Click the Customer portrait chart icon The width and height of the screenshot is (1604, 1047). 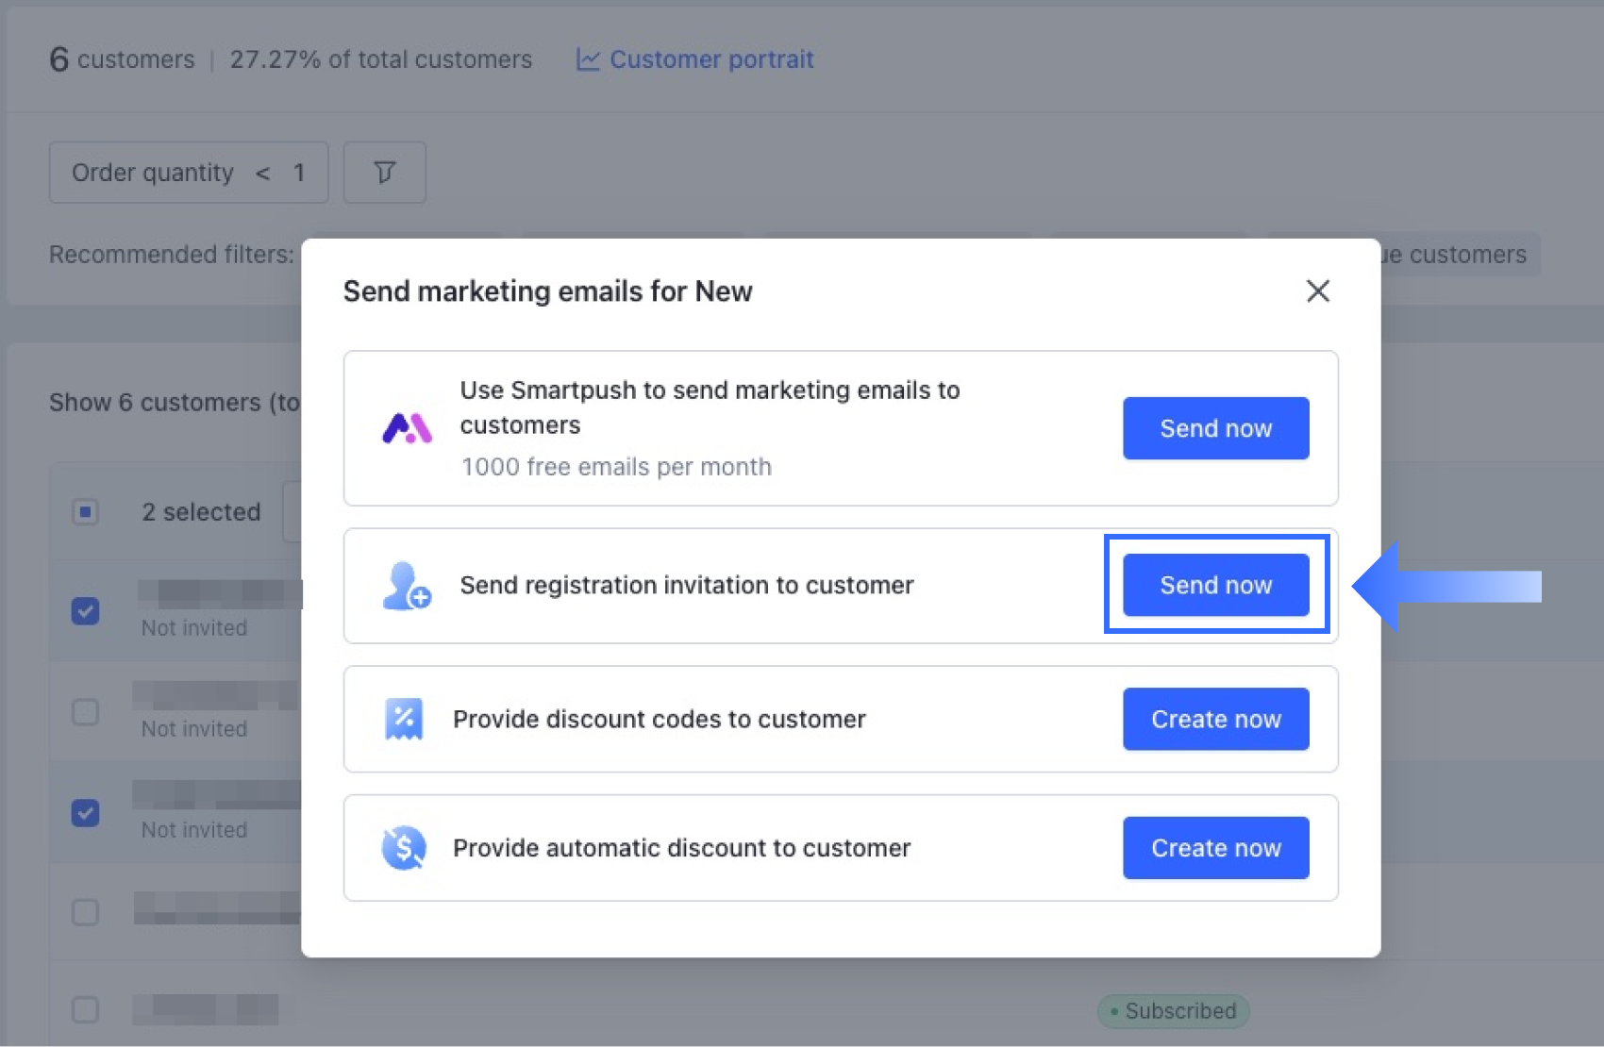588,59
